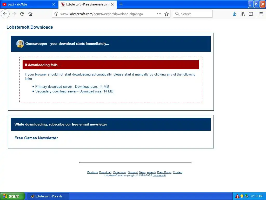Viewport: 266px width, 200px height.
Task: Open the Support footer link
Action: tap(133, 172)
